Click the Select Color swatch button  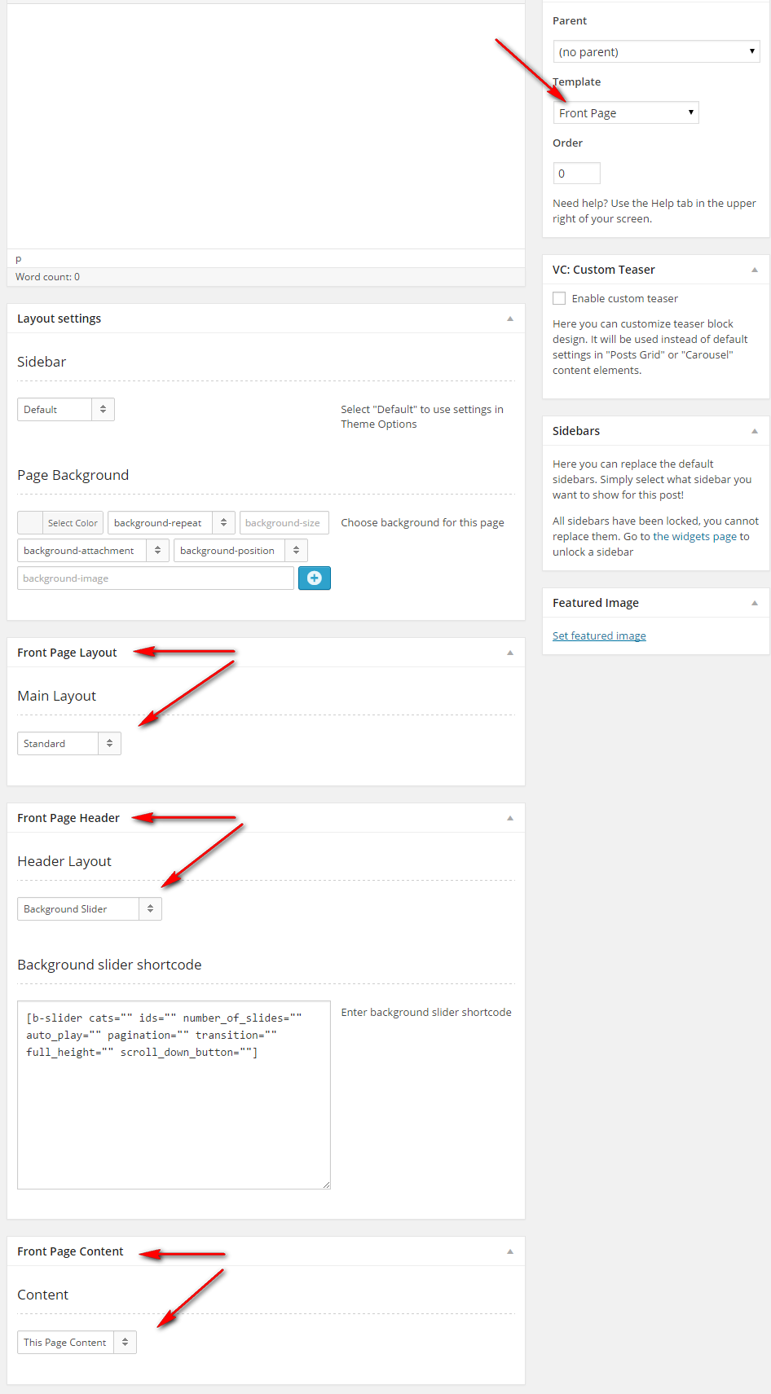pyautogui.click(x=60, y=523)
